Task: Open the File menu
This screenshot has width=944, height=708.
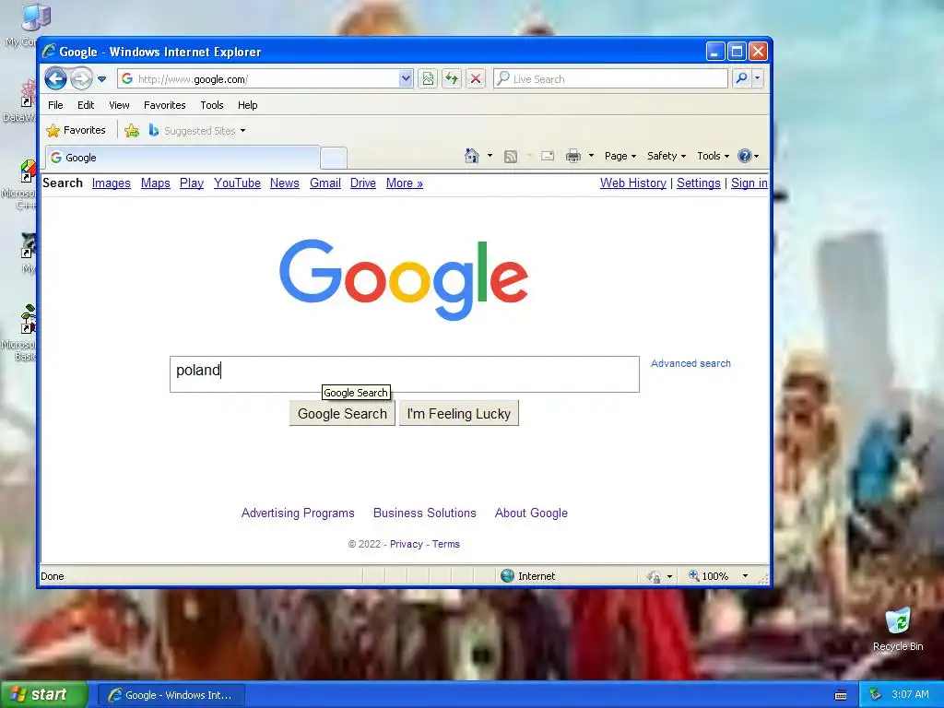Action: tap(55, 105)
